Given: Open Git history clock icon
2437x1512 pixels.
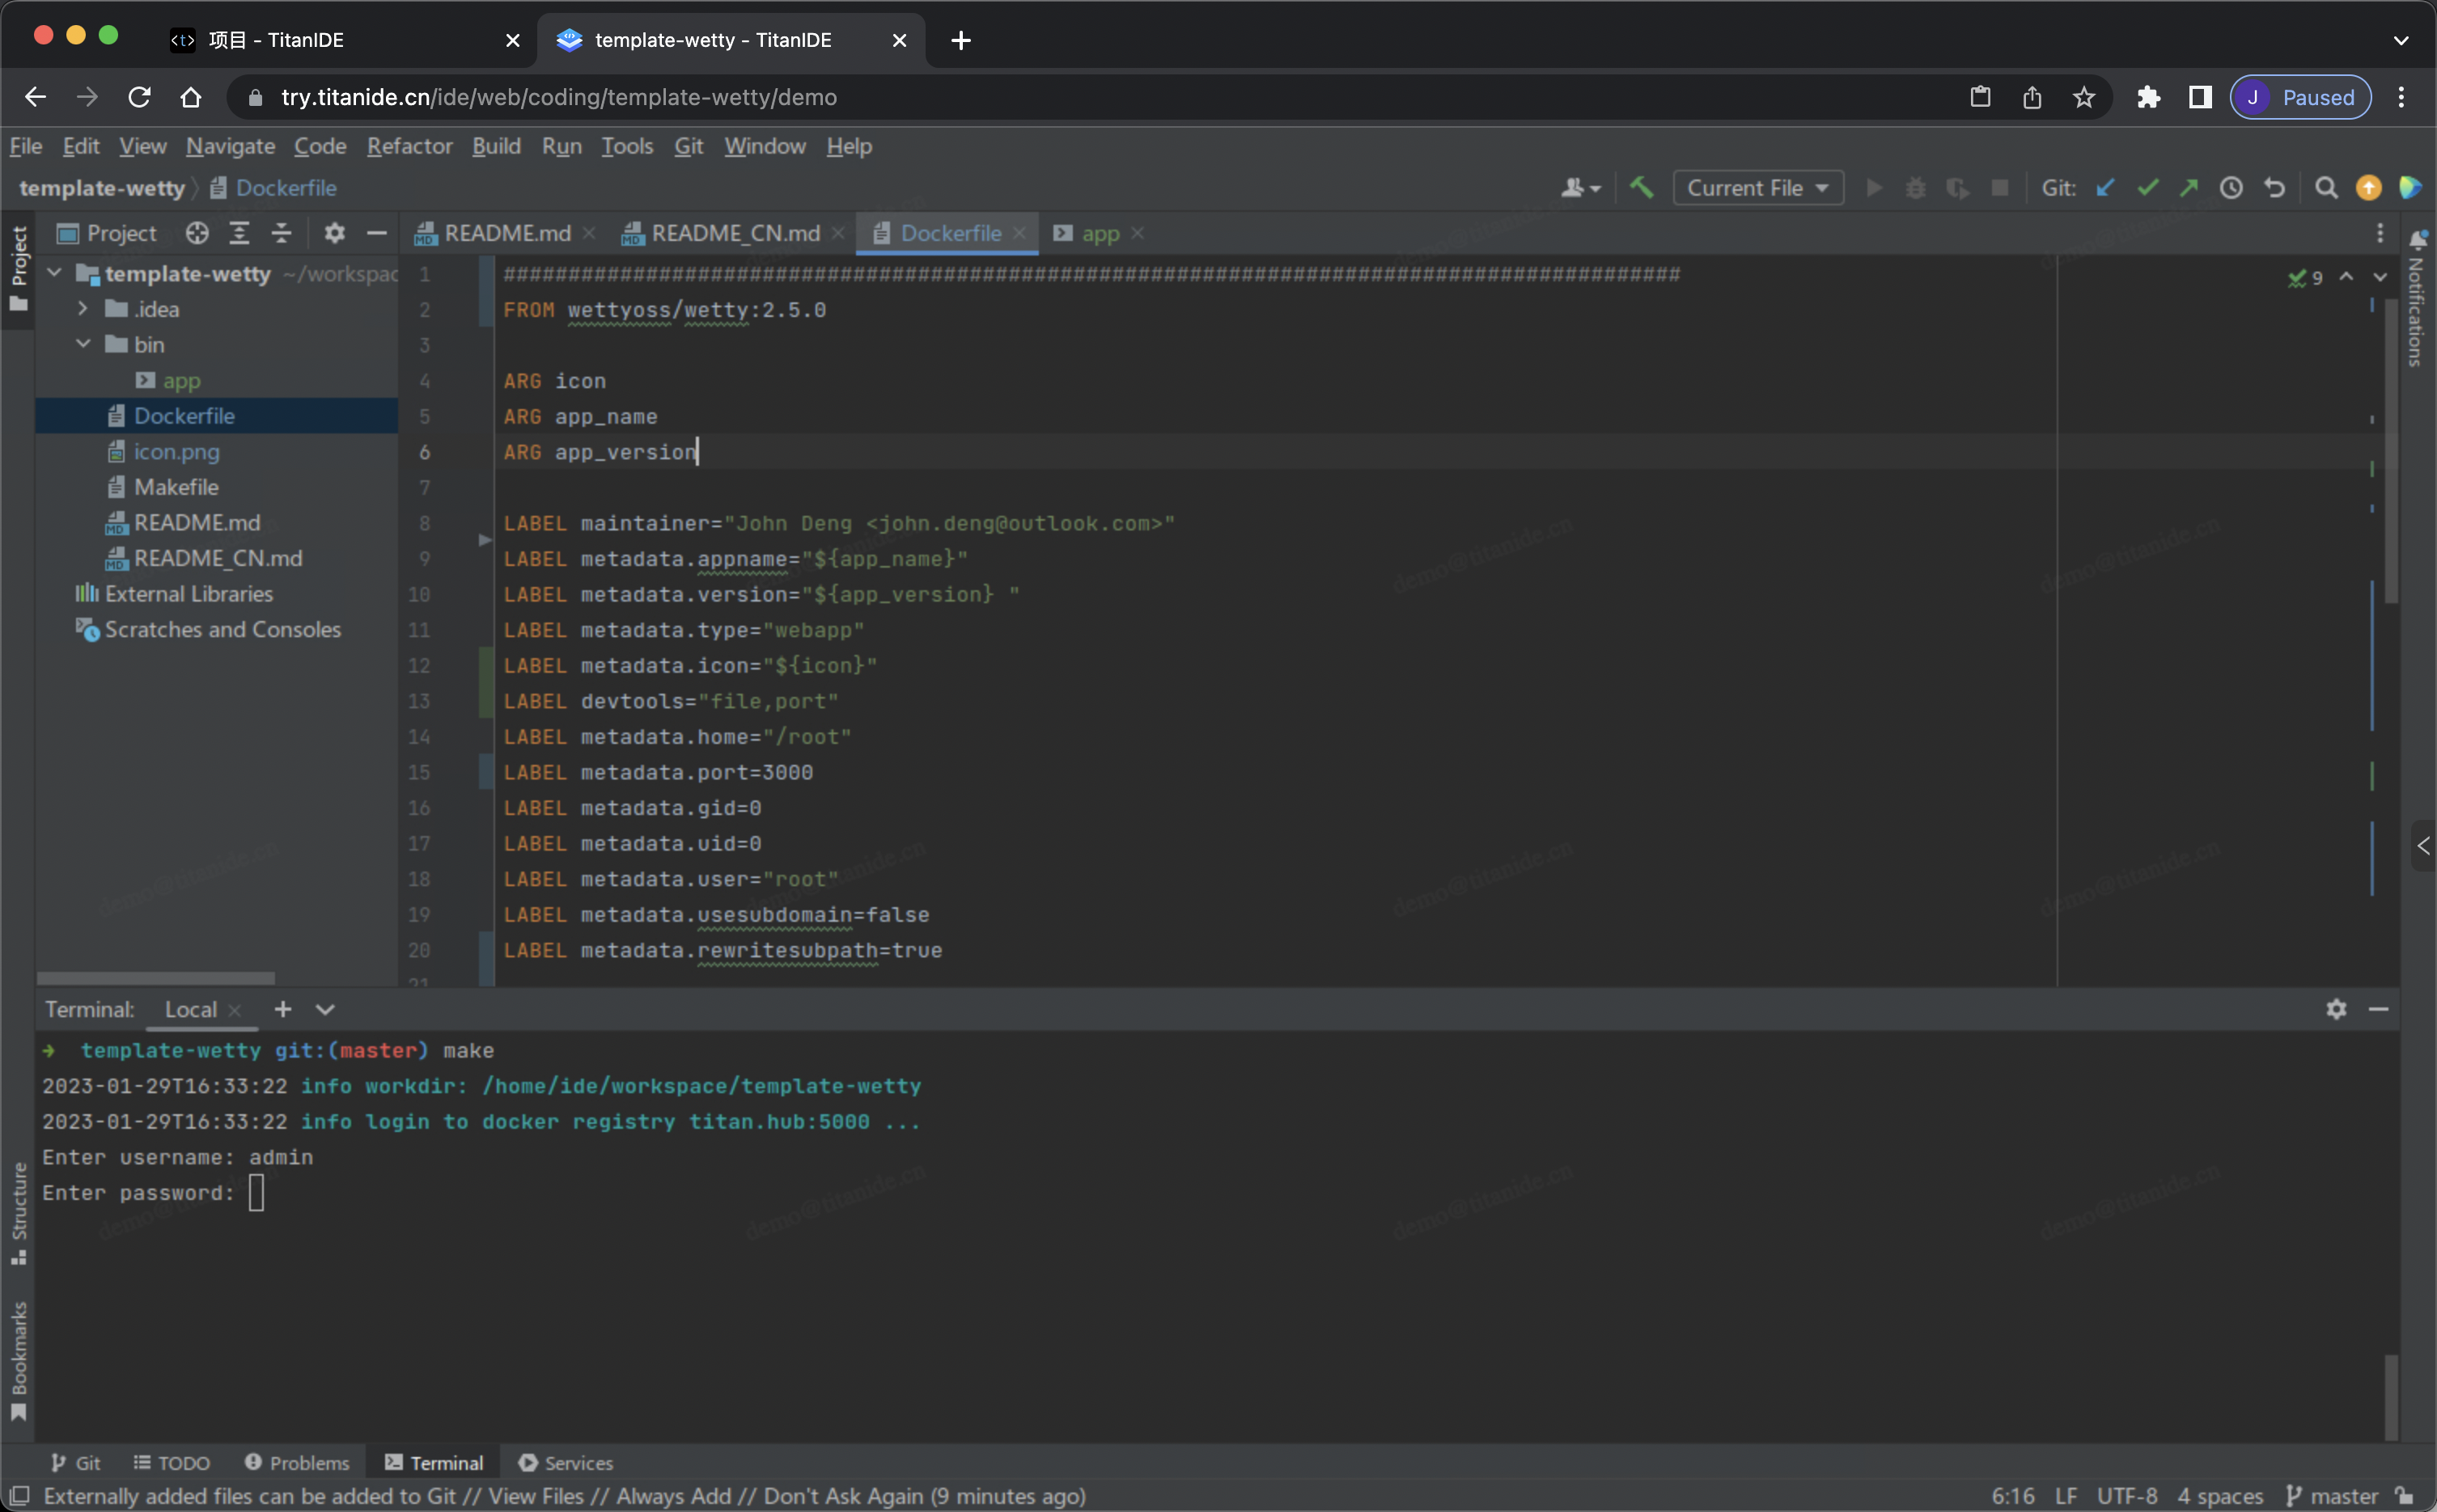Looking at the screenshot, I should click(2231, 188).
